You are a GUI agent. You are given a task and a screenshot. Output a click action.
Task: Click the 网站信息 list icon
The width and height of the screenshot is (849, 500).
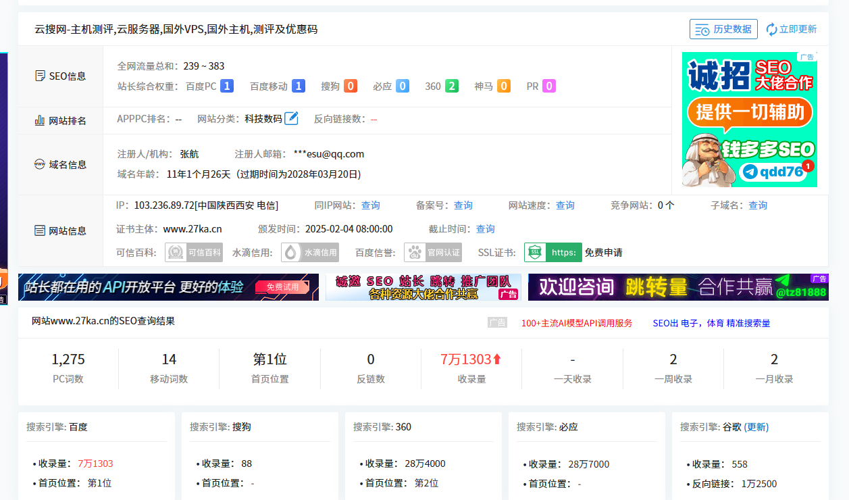[40, 230]
